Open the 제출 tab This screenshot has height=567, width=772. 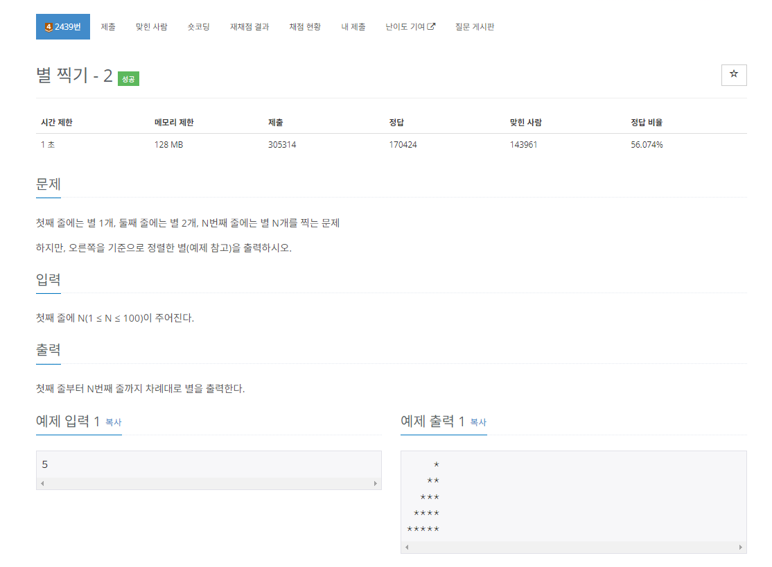[108, 26]
